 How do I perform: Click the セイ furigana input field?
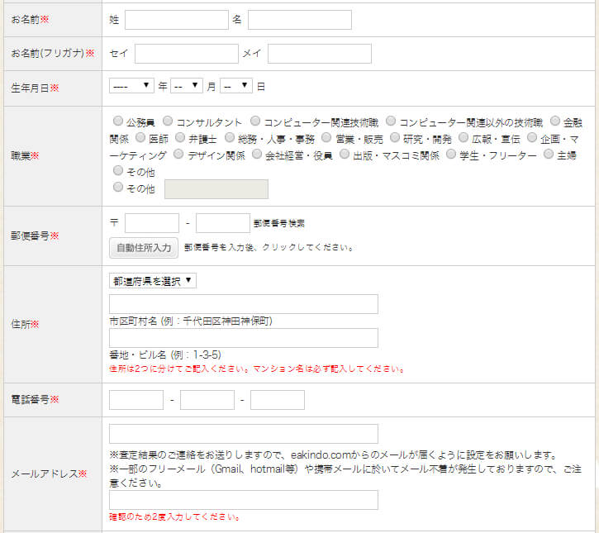click(187, 54)
